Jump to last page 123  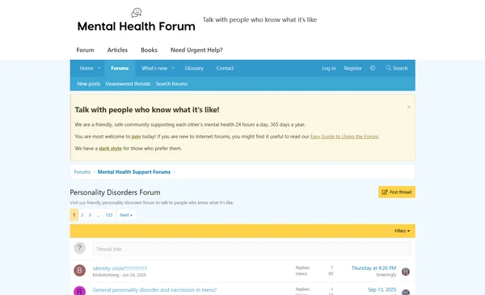(109, 215)
